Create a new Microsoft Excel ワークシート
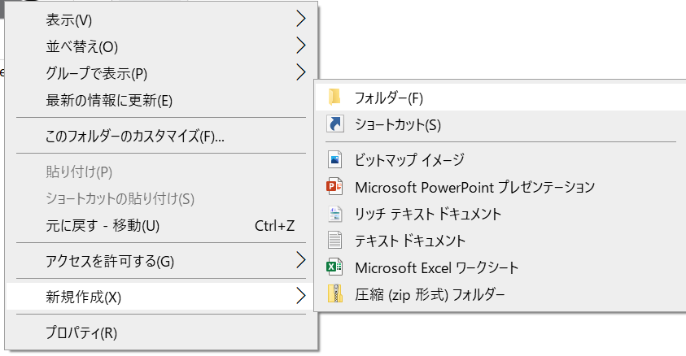This screenshot has height=356, width=686. [436, 267]
